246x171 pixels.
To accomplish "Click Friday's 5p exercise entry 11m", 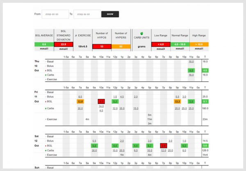I will point(150,119).
